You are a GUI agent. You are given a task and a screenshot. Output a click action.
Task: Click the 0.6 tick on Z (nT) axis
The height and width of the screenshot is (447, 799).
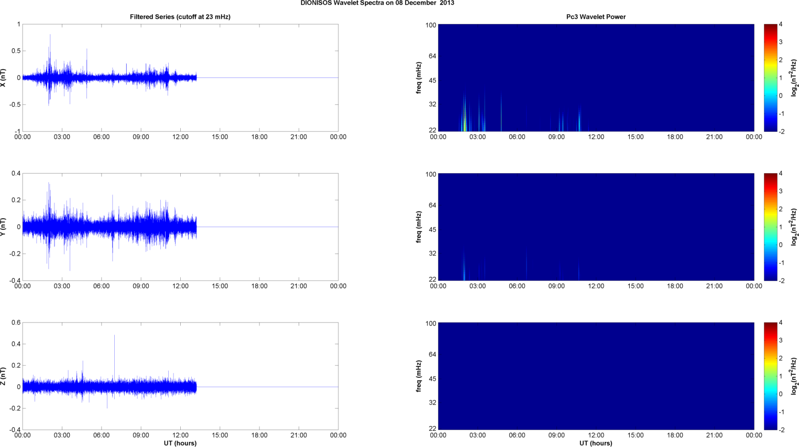tap(15, 323)
